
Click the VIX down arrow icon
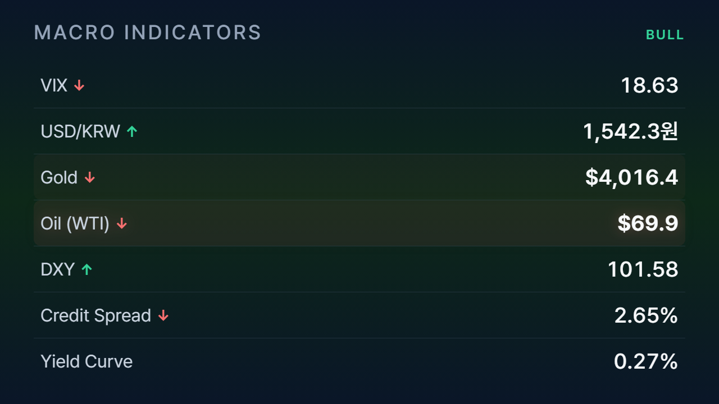(x=79, y=85)
